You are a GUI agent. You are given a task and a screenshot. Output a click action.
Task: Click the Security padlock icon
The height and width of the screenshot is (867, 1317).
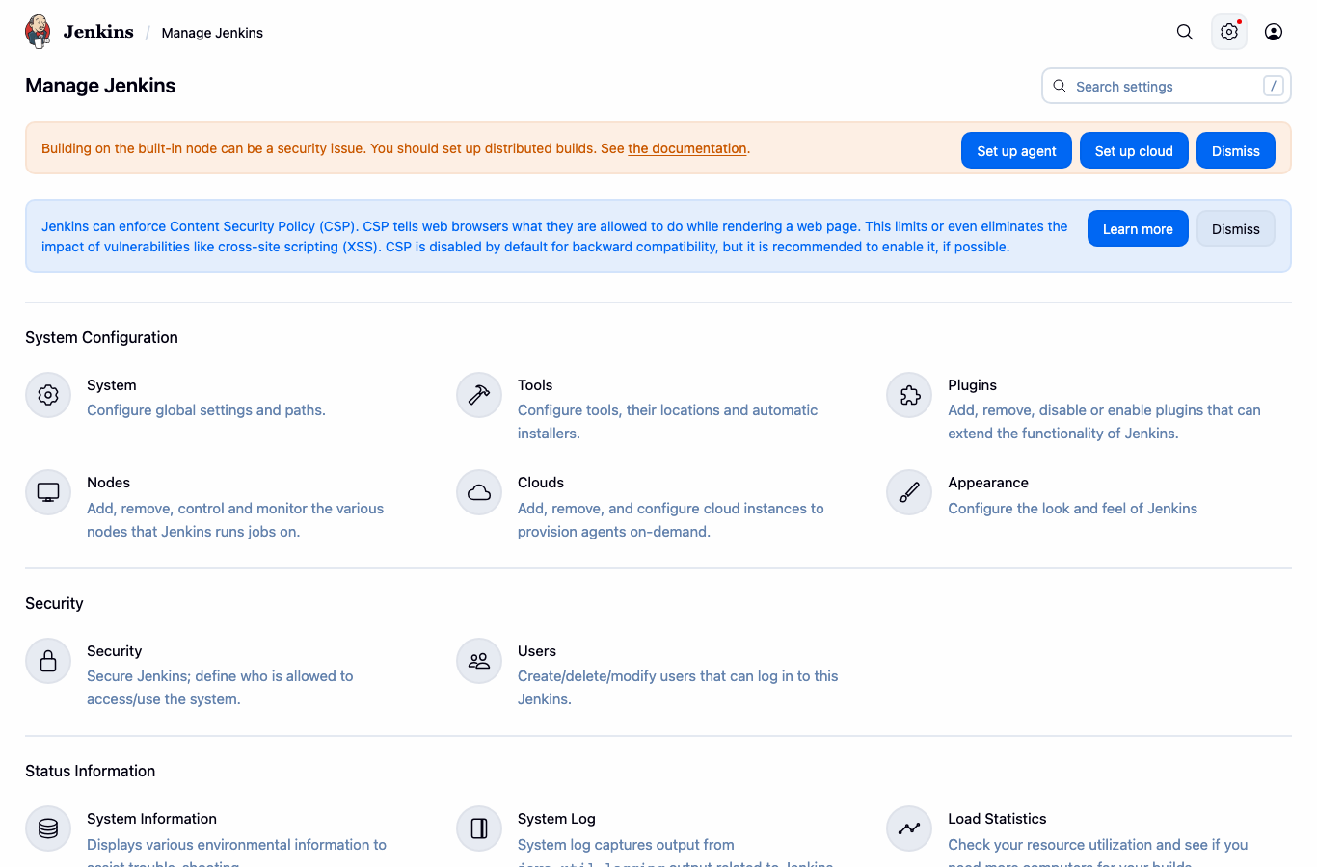click(x=48, y=661)
